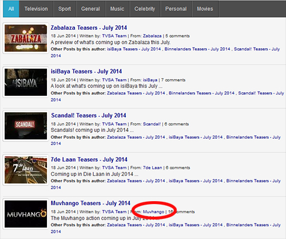Select the All tab
Screen dimensions: 286x239
pos(11,9)
